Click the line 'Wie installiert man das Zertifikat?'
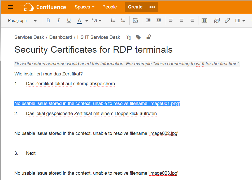The width and height of the screenshot is (252, 180). tap(48, 74)
